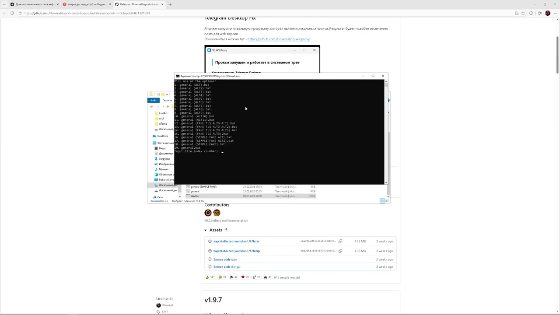Screen dimensions: 560x315
Task: Click the laugh reaction with 39
Action: [x=222, y=277]
